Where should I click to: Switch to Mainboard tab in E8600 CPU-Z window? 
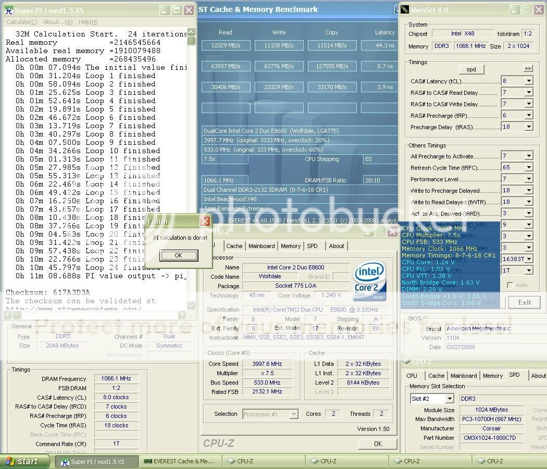[262, 246]
